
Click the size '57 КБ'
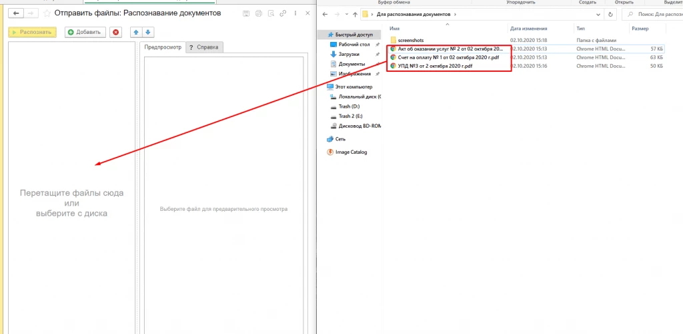[x=657, y=49]
